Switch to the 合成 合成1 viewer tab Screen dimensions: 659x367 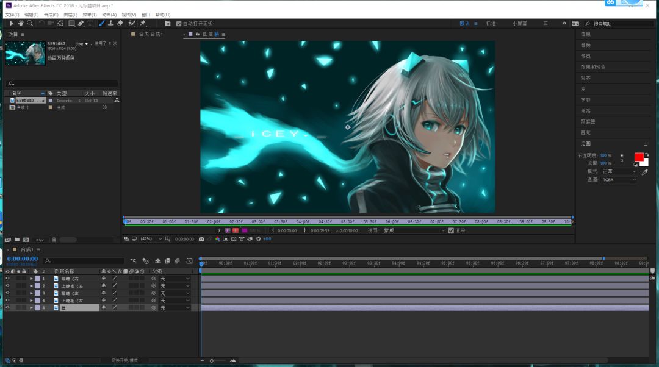[151, 34]
